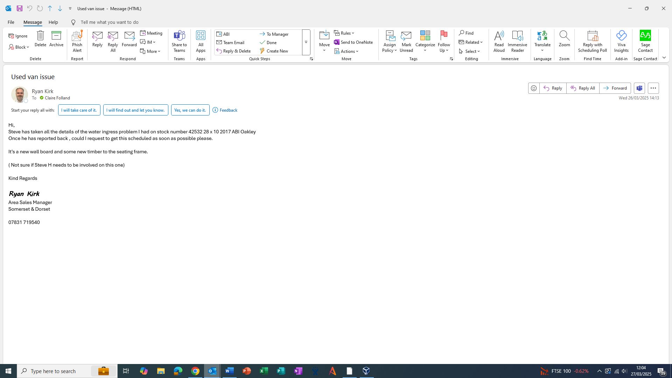Expand the Quick Steps gallery arrow
672x378 pixels.
click(x=306, y=42)
